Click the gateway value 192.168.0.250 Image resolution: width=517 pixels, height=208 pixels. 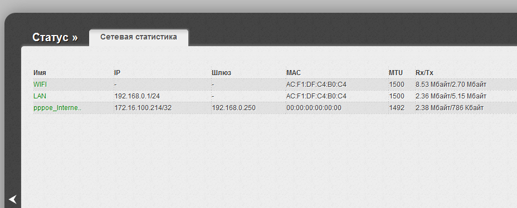point(234,108)
